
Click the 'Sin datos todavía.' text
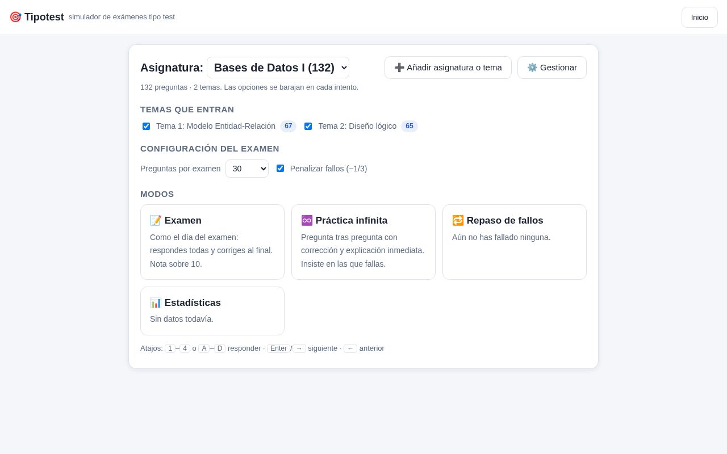click(182, 319)
